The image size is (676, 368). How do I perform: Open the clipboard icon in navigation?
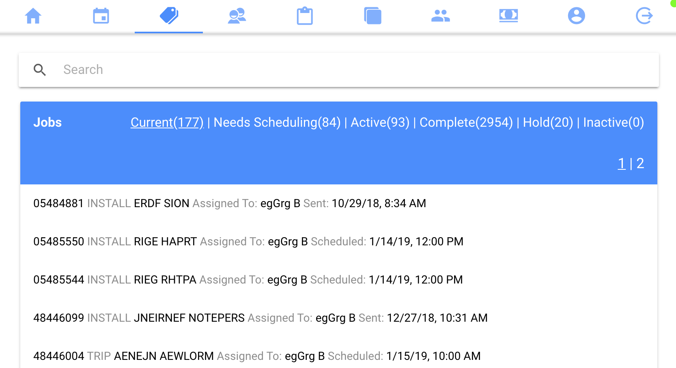click(x=305, y=16)
